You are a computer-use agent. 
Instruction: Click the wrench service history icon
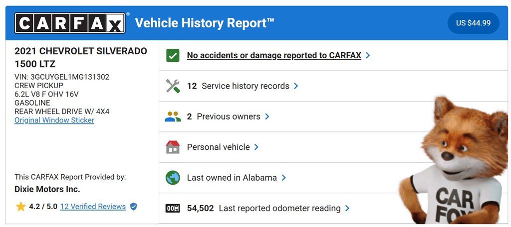coord(173,86)
